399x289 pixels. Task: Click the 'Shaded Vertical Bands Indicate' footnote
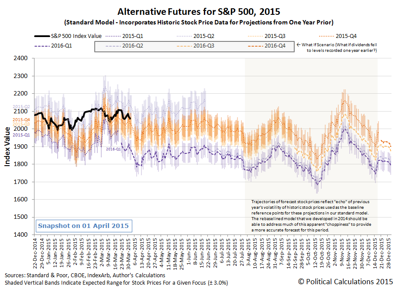point(116,282)
